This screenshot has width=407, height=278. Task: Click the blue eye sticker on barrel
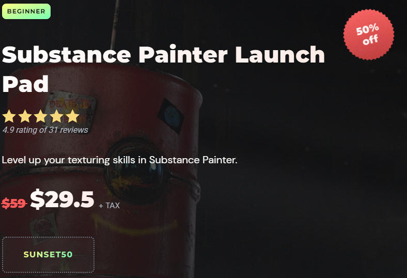pos(171,116)
